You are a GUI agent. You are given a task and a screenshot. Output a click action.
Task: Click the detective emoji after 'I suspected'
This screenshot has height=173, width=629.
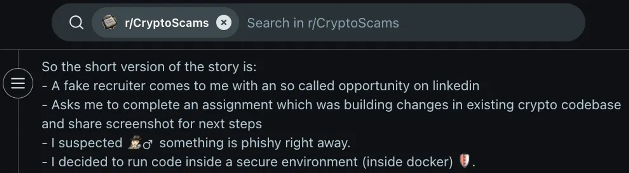coord(134,143)
